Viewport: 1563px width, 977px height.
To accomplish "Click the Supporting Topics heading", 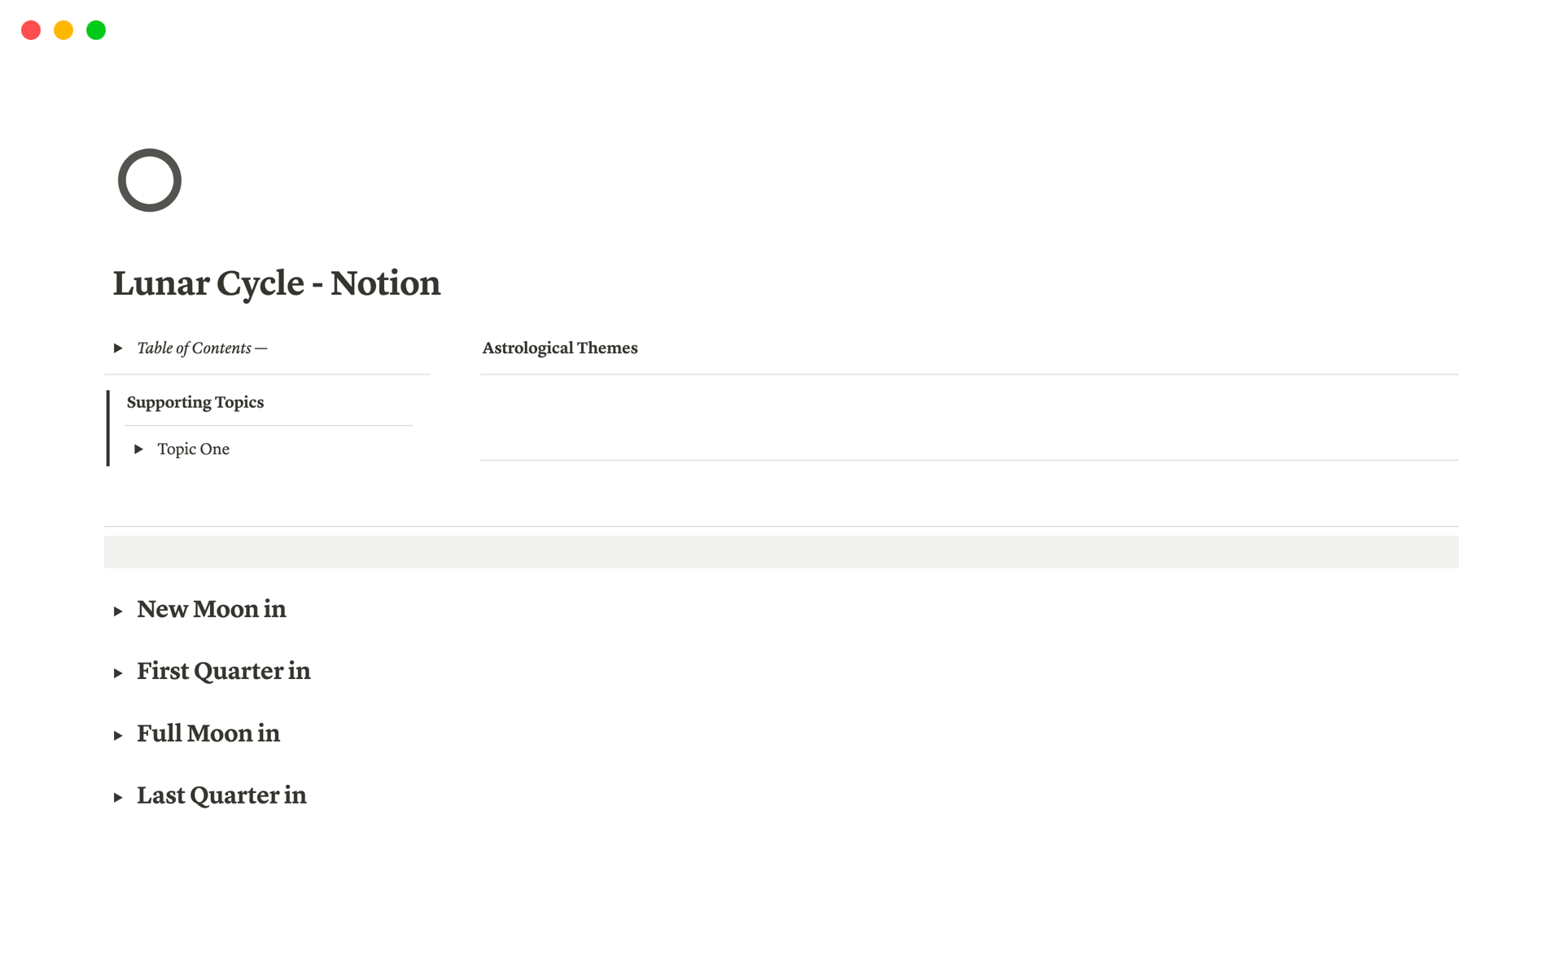I will pyautogui.click(x=195, y=402).
